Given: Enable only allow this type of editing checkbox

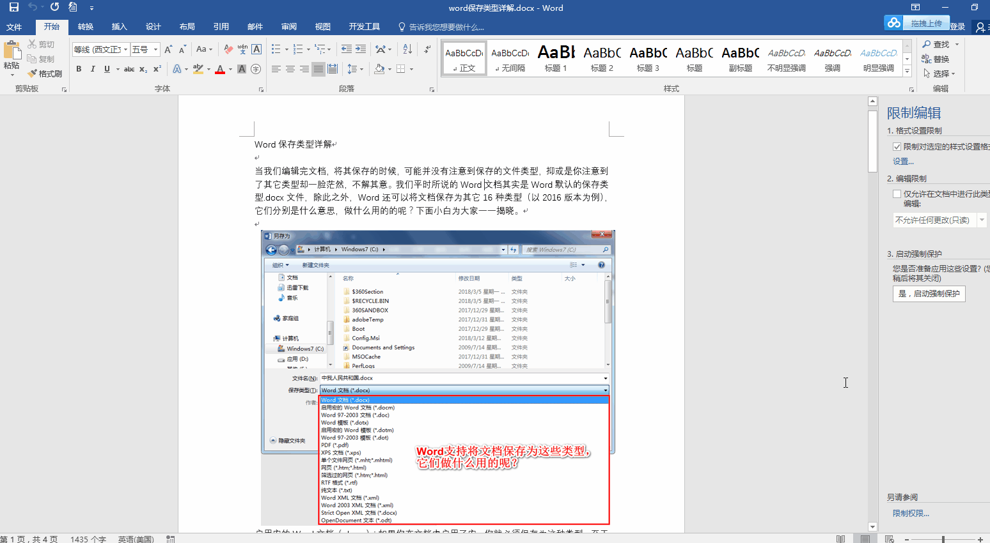Looking at the screenshot, I should [x=897, y=194].
